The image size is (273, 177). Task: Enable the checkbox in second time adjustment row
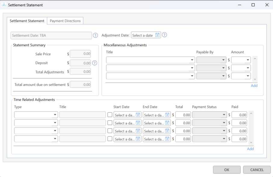[x=110, y=123]
